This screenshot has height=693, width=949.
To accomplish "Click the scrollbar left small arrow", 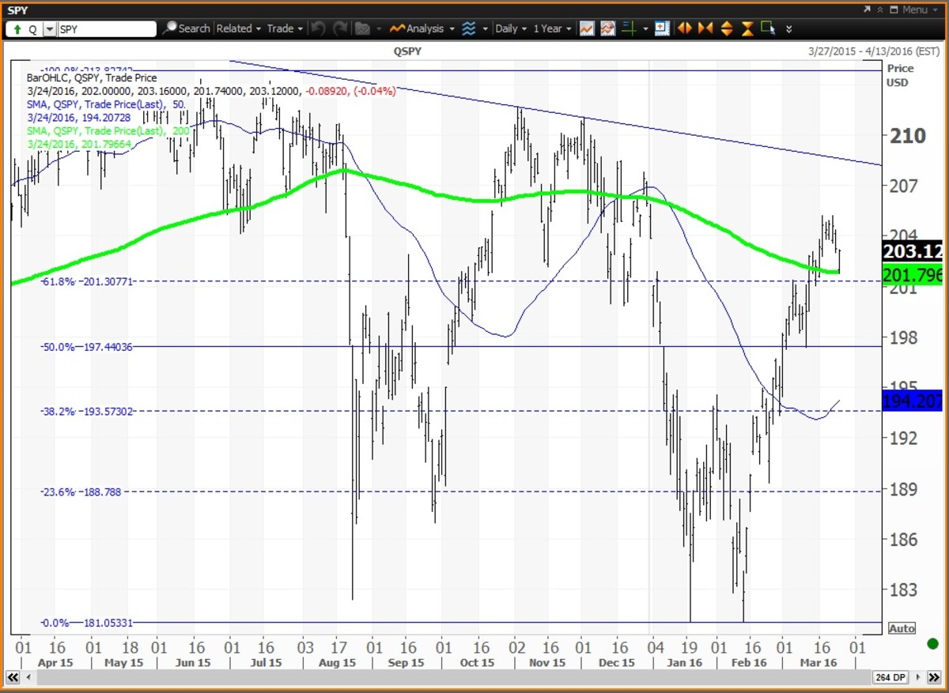I will [x=28, y=677].
